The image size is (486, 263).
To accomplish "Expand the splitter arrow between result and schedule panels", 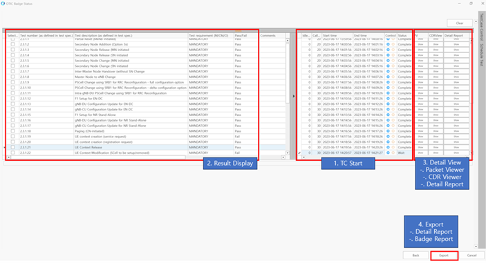I will [x=294, y=96].
